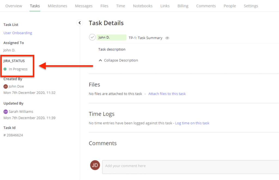Image resolution: width=279 pixels, height=180 pixels.
Task: Click the TP-1: Task Summary title
Action: [x=145, y=38]
